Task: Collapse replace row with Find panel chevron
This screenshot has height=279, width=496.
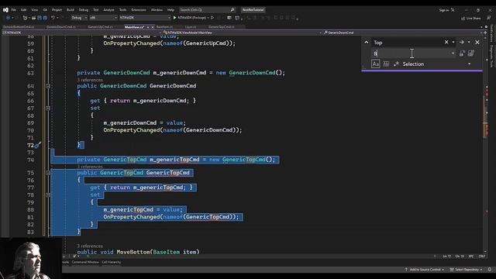Action: 367,42
